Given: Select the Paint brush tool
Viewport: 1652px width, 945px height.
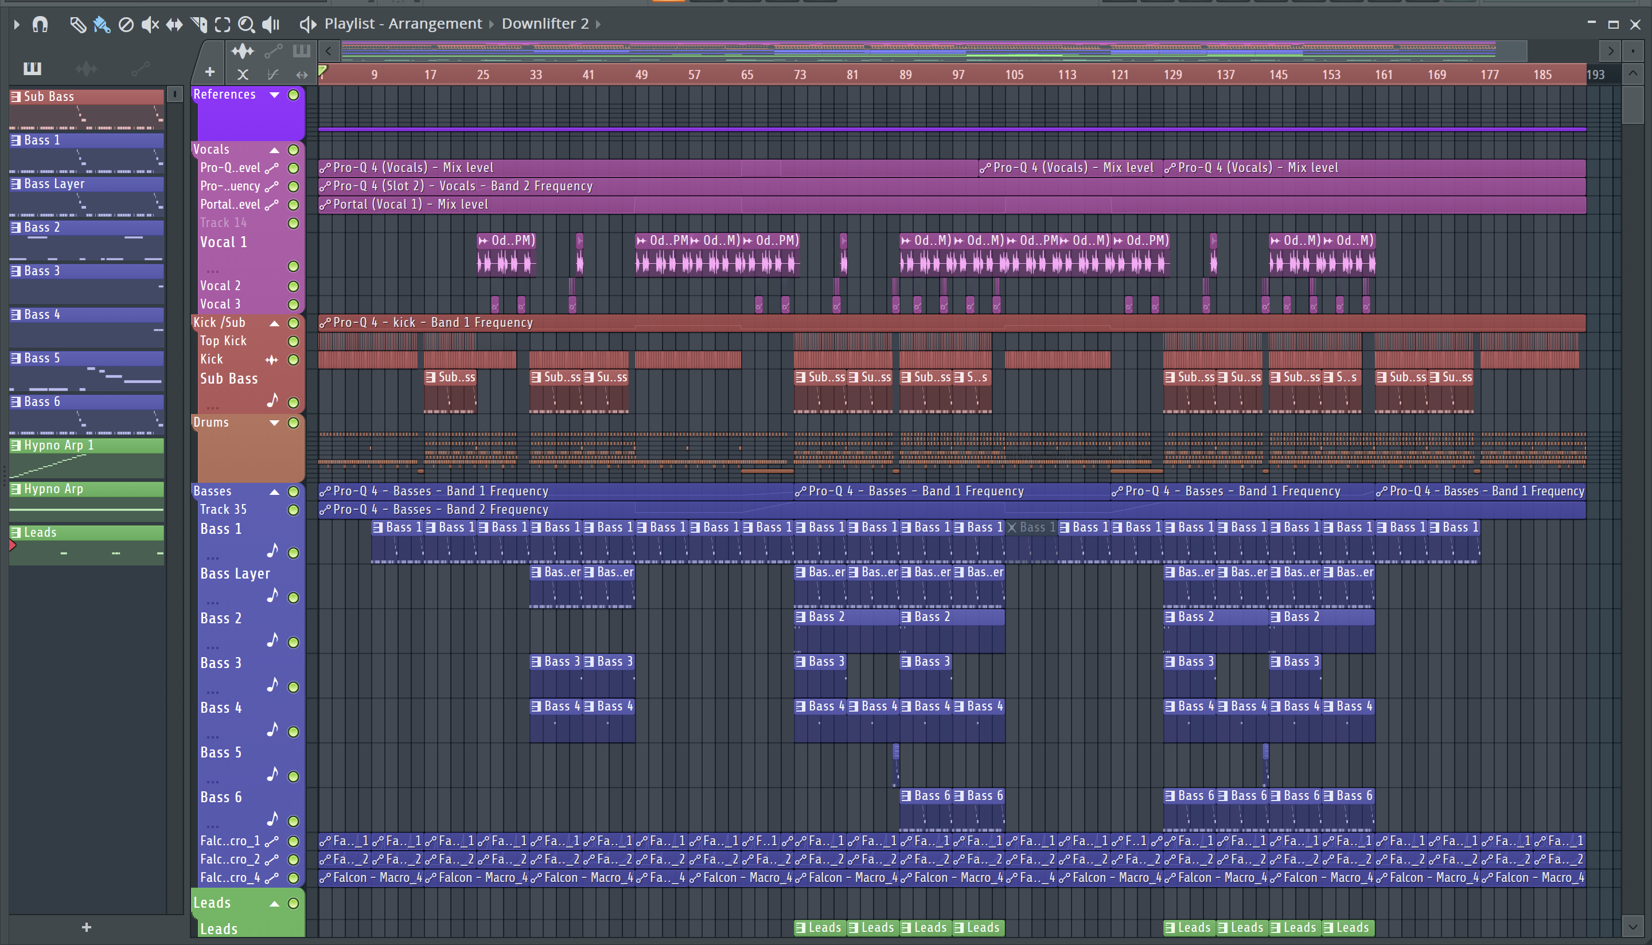Looking at the screenshot, I should click(102, 25).
